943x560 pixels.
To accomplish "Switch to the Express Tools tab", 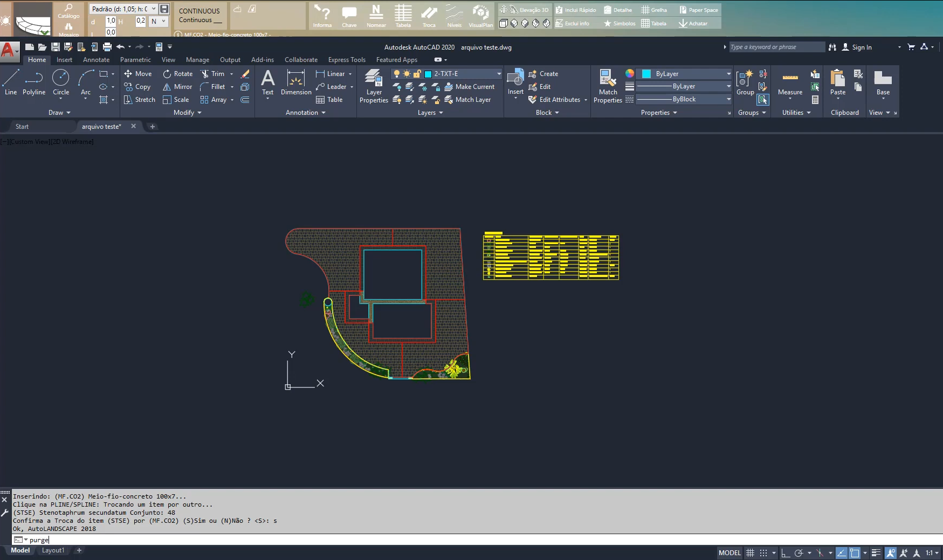I will point(347,60).
